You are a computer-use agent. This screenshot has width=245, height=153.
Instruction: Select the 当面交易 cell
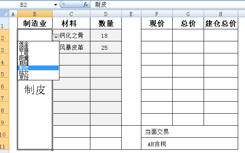(x=190, y=131)
